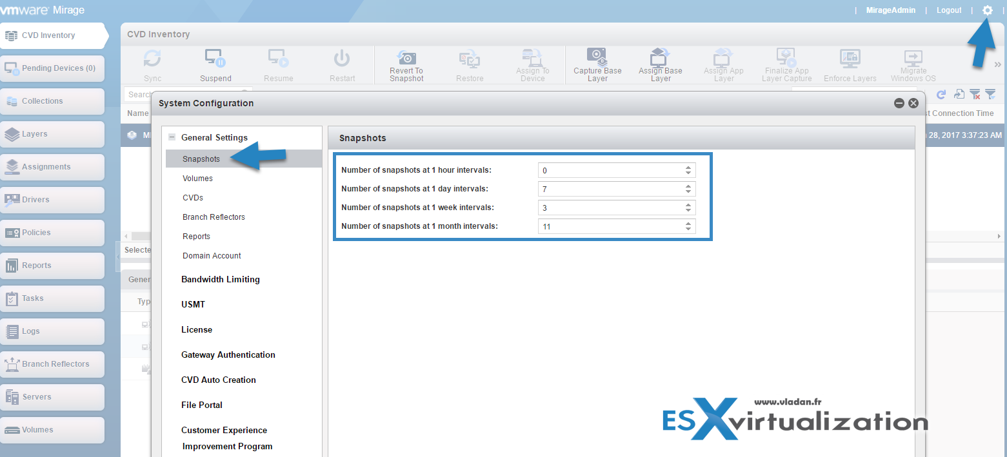
Task: Go to Pending Devices (0) in sidebar
Action: click(x=52, y=68)
